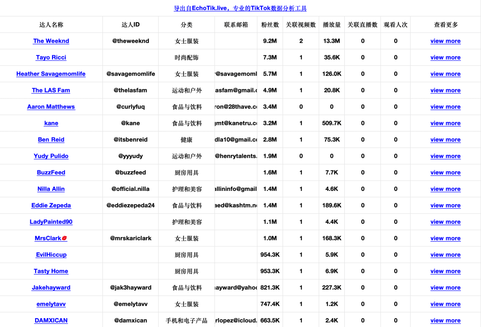Select the 13.3M play count cell
481x327 pixels.
coord(332,41)
